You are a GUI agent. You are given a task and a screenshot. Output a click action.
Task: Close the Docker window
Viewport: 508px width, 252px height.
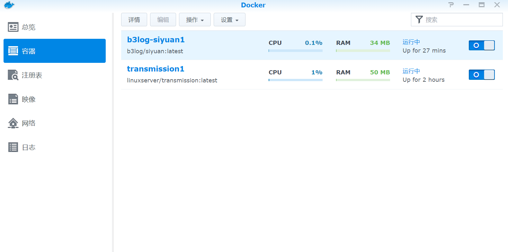(x=497, y=5)
